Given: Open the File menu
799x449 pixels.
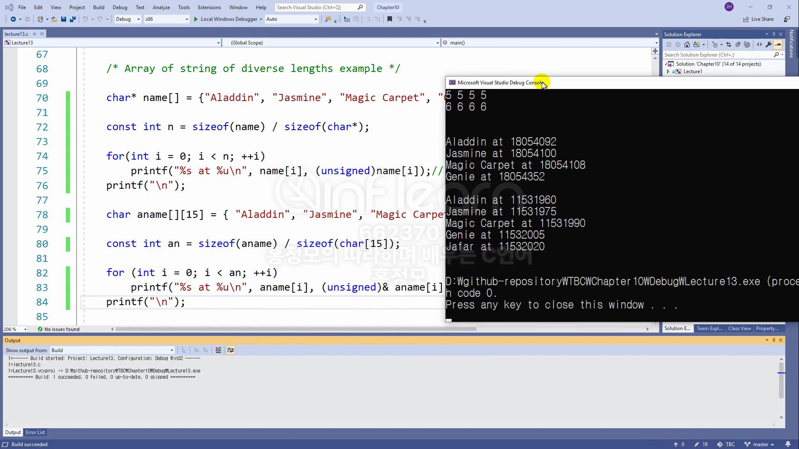Looking at the screenshot, I should [x=22, y=7].
